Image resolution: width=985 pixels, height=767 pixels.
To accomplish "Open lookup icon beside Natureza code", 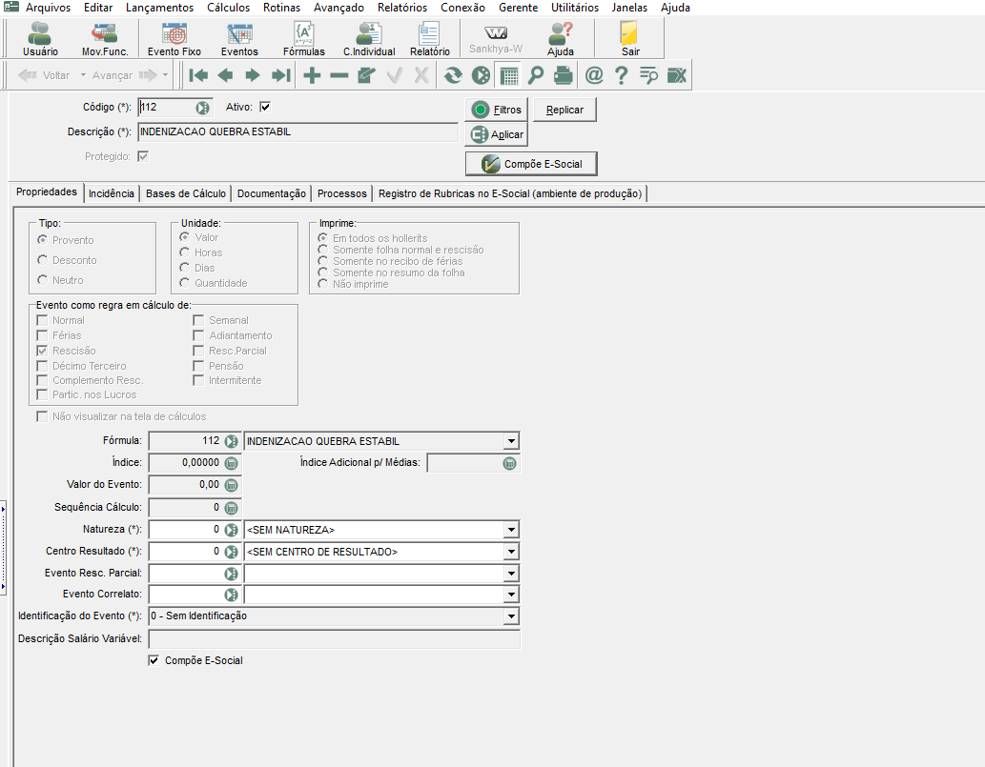I will (231, 531).
